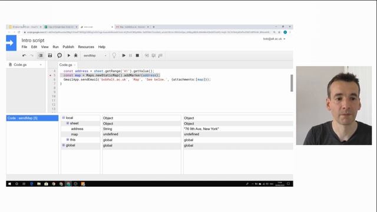Open current project's triggers clock icon

coord(59,55)
